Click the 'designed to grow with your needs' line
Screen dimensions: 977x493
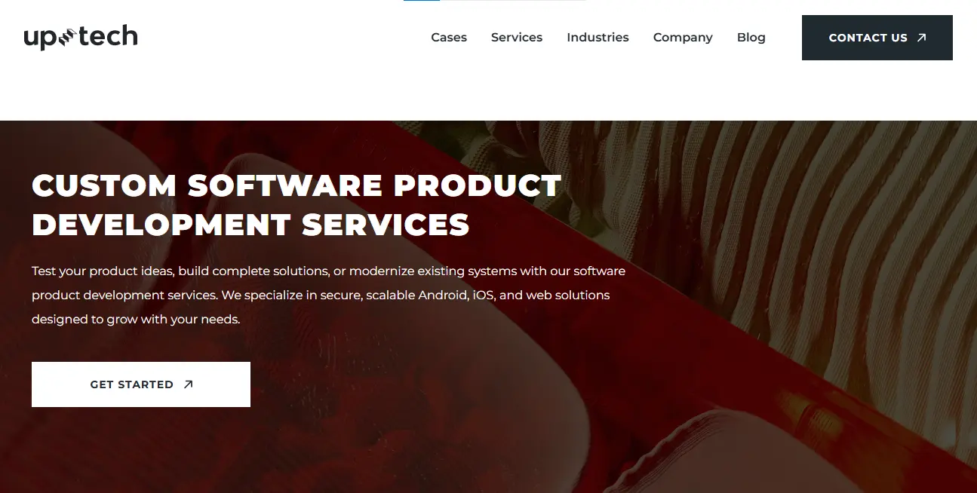pos(136,319)
